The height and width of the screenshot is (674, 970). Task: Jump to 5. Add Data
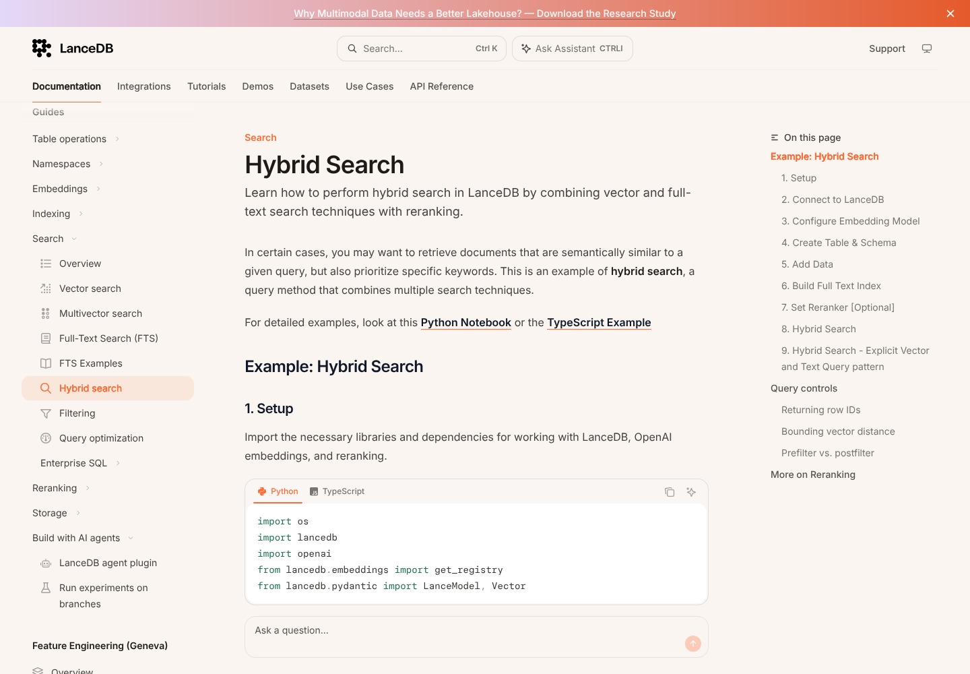(x=807, y=264)
